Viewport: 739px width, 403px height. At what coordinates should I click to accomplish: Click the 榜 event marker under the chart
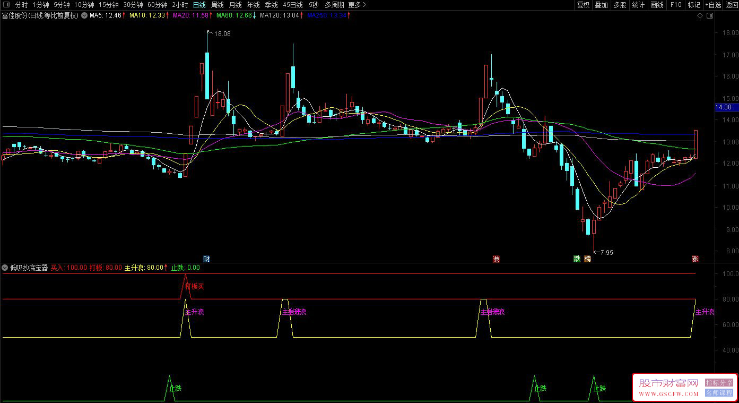pyautogui.click(x=587, y=259)
